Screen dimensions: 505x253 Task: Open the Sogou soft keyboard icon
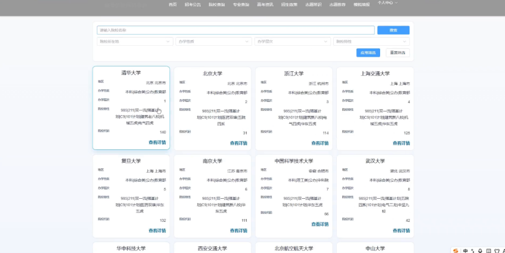pyautogui.click(x=489, y=251)
